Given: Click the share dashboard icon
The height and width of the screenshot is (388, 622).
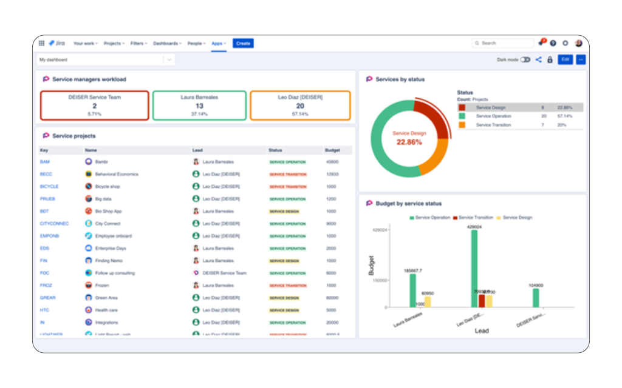Looking at the screenshot, I should [x=538, y=59].
